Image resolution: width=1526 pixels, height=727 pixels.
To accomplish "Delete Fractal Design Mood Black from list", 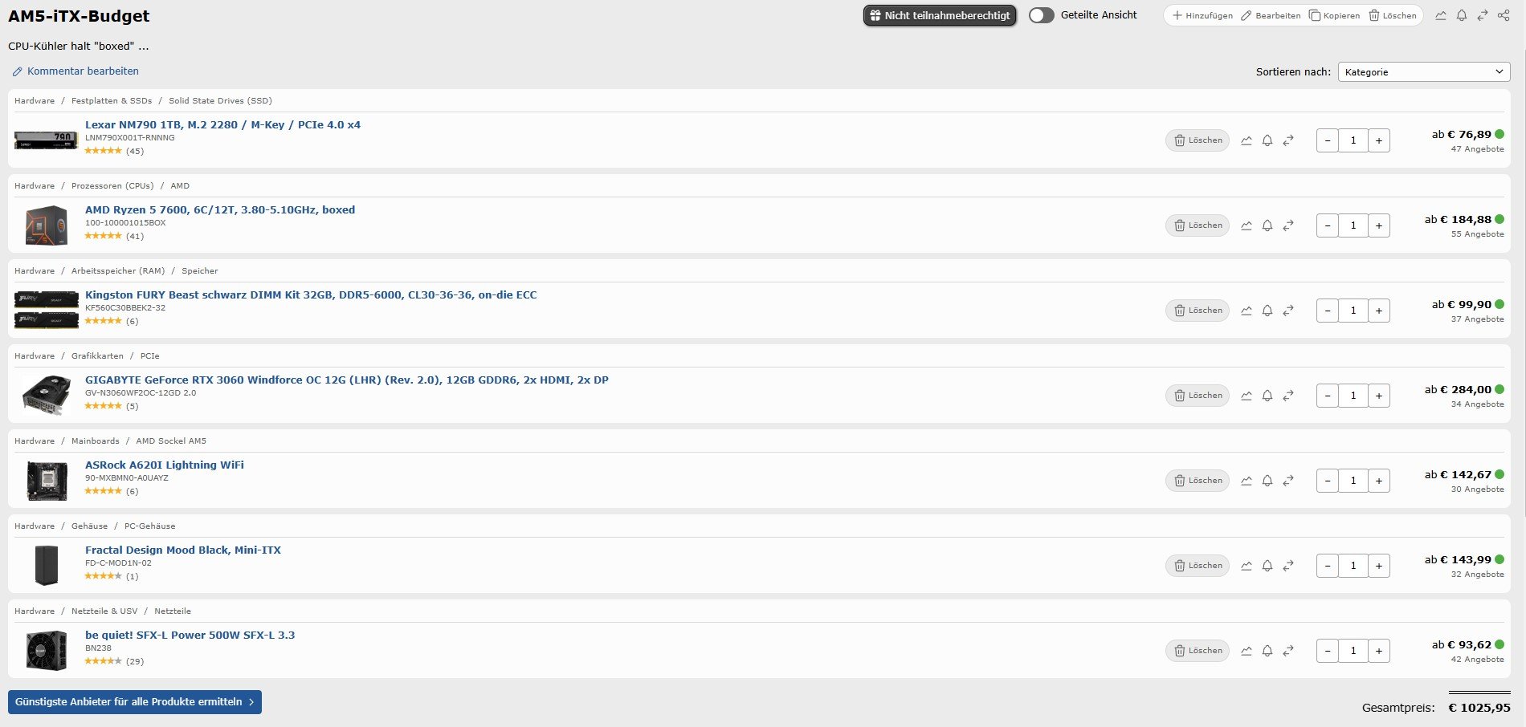I will pos(1198,566).
